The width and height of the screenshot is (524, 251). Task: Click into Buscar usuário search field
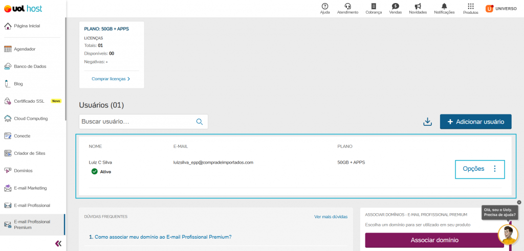click(x=143, y=122)
